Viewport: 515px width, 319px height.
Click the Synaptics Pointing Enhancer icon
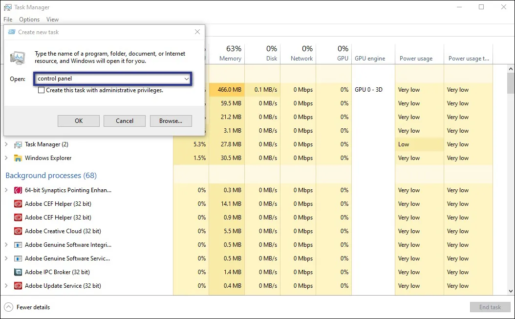point(18,190)
